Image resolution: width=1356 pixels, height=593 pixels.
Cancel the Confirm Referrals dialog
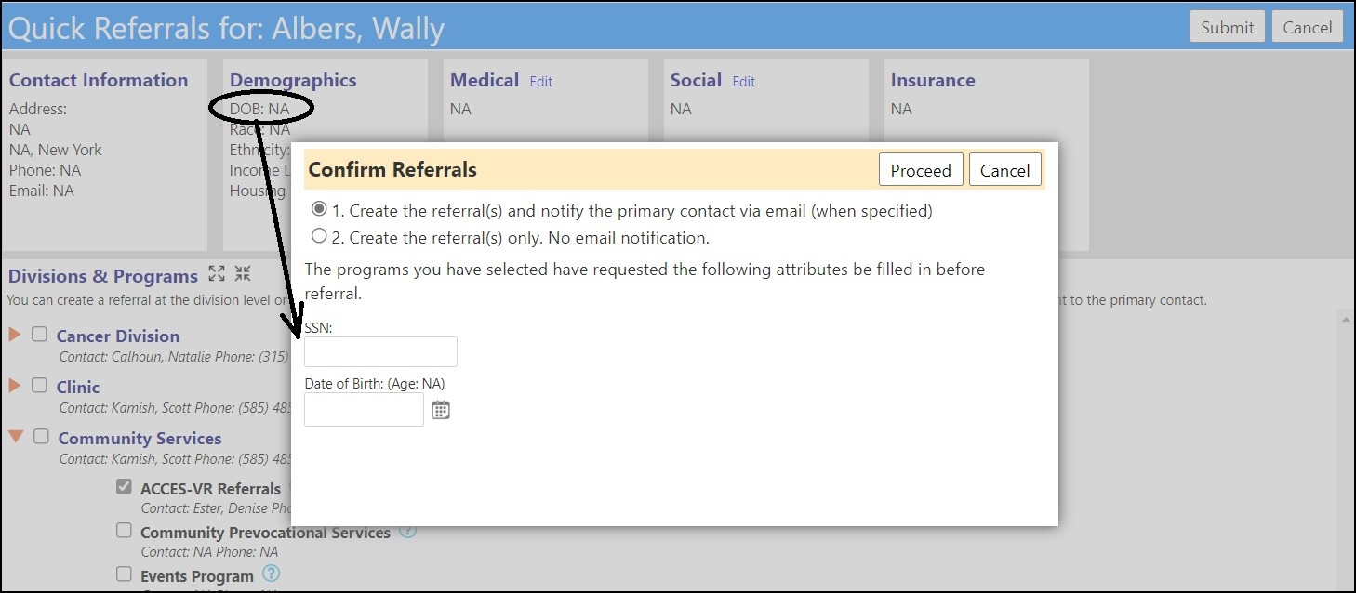pyautogui.click(x=1004, y=170)
